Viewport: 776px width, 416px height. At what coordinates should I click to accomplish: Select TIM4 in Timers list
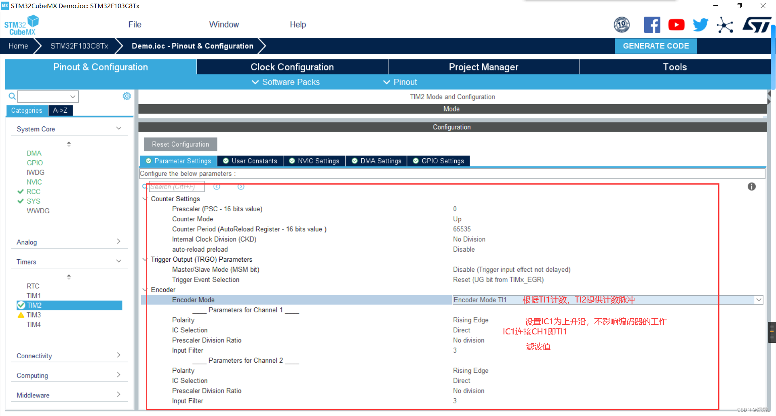click(x=34, y=325)
